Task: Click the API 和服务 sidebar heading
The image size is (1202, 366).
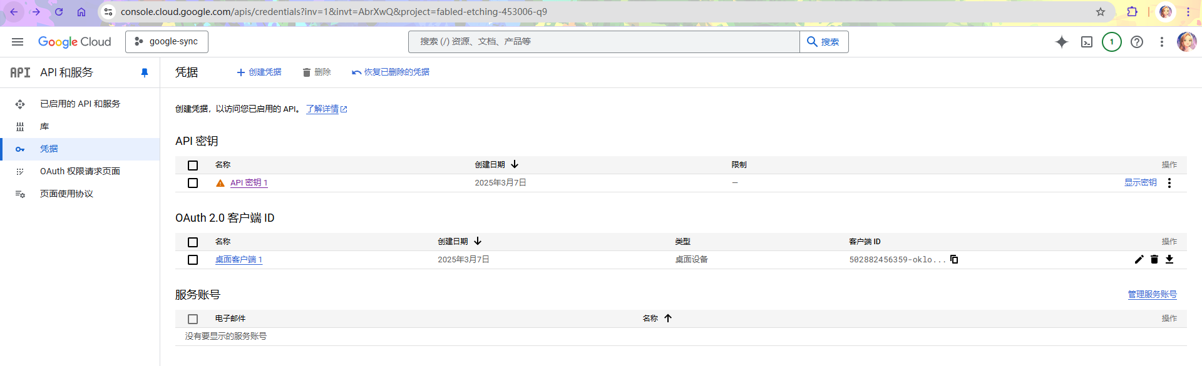Action: (66, 72)
